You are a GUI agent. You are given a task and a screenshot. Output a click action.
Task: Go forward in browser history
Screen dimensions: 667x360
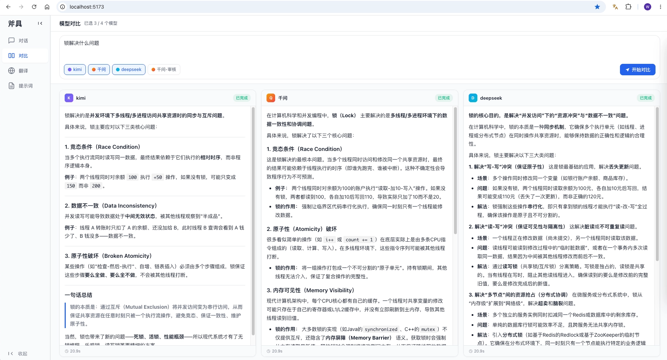click(x=21, y=7)
